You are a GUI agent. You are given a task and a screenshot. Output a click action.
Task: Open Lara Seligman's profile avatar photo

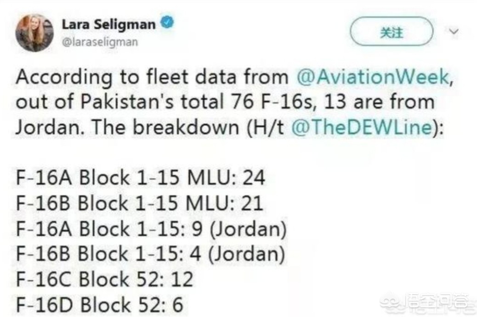[x=34, y=33]
